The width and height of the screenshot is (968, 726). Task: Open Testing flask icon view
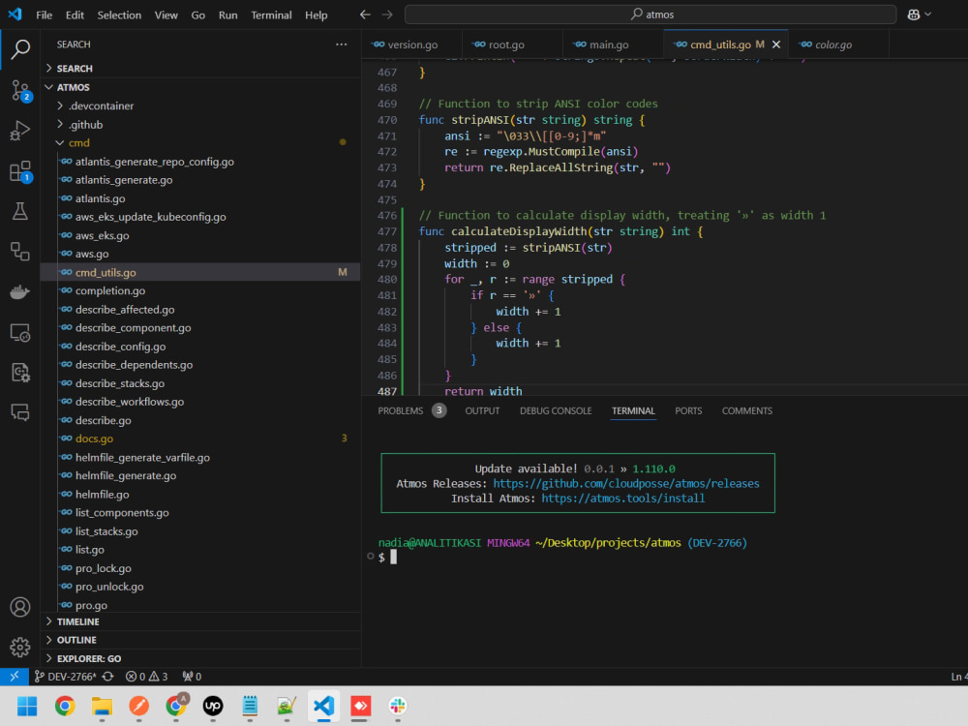point(19,211)
